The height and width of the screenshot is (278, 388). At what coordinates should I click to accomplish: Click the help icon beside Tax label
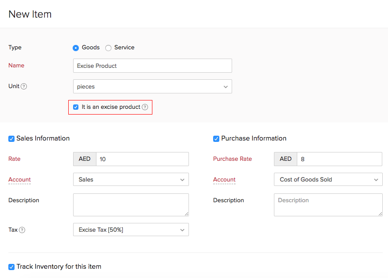point(22,230)
